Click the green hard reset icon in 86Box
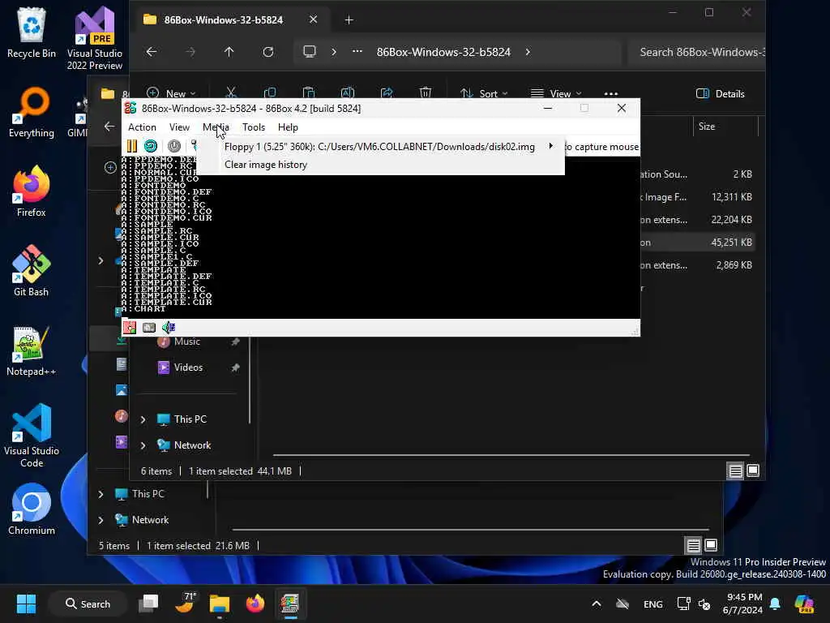Viewport: 830px width, 623px height. point(150,146)
